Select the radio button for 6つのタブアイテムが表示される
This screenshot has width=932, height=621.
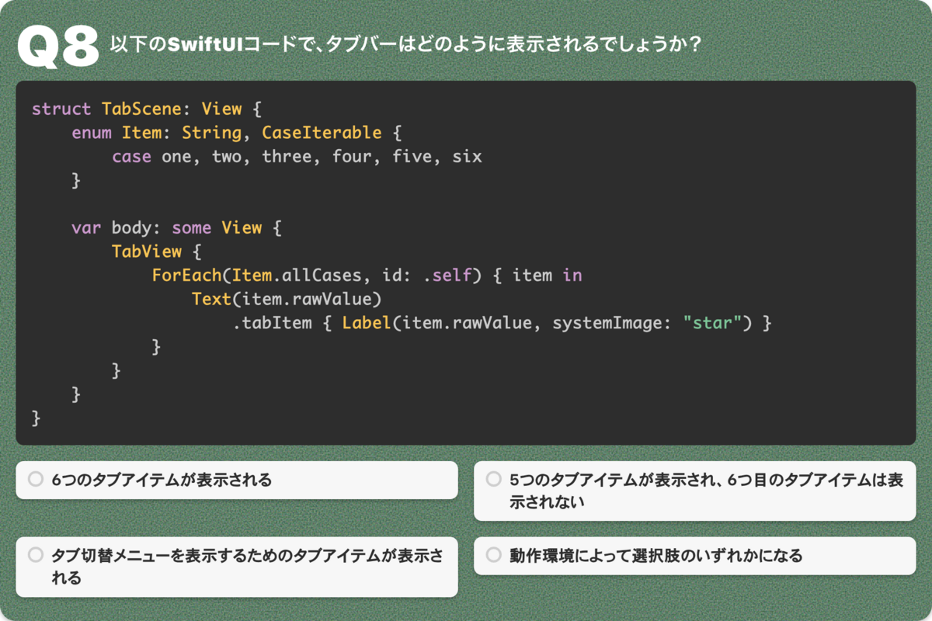pos(35,480)
